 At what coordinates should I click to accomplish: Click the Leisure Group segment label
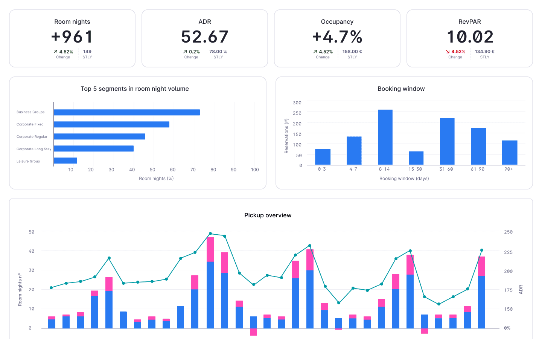28,161
